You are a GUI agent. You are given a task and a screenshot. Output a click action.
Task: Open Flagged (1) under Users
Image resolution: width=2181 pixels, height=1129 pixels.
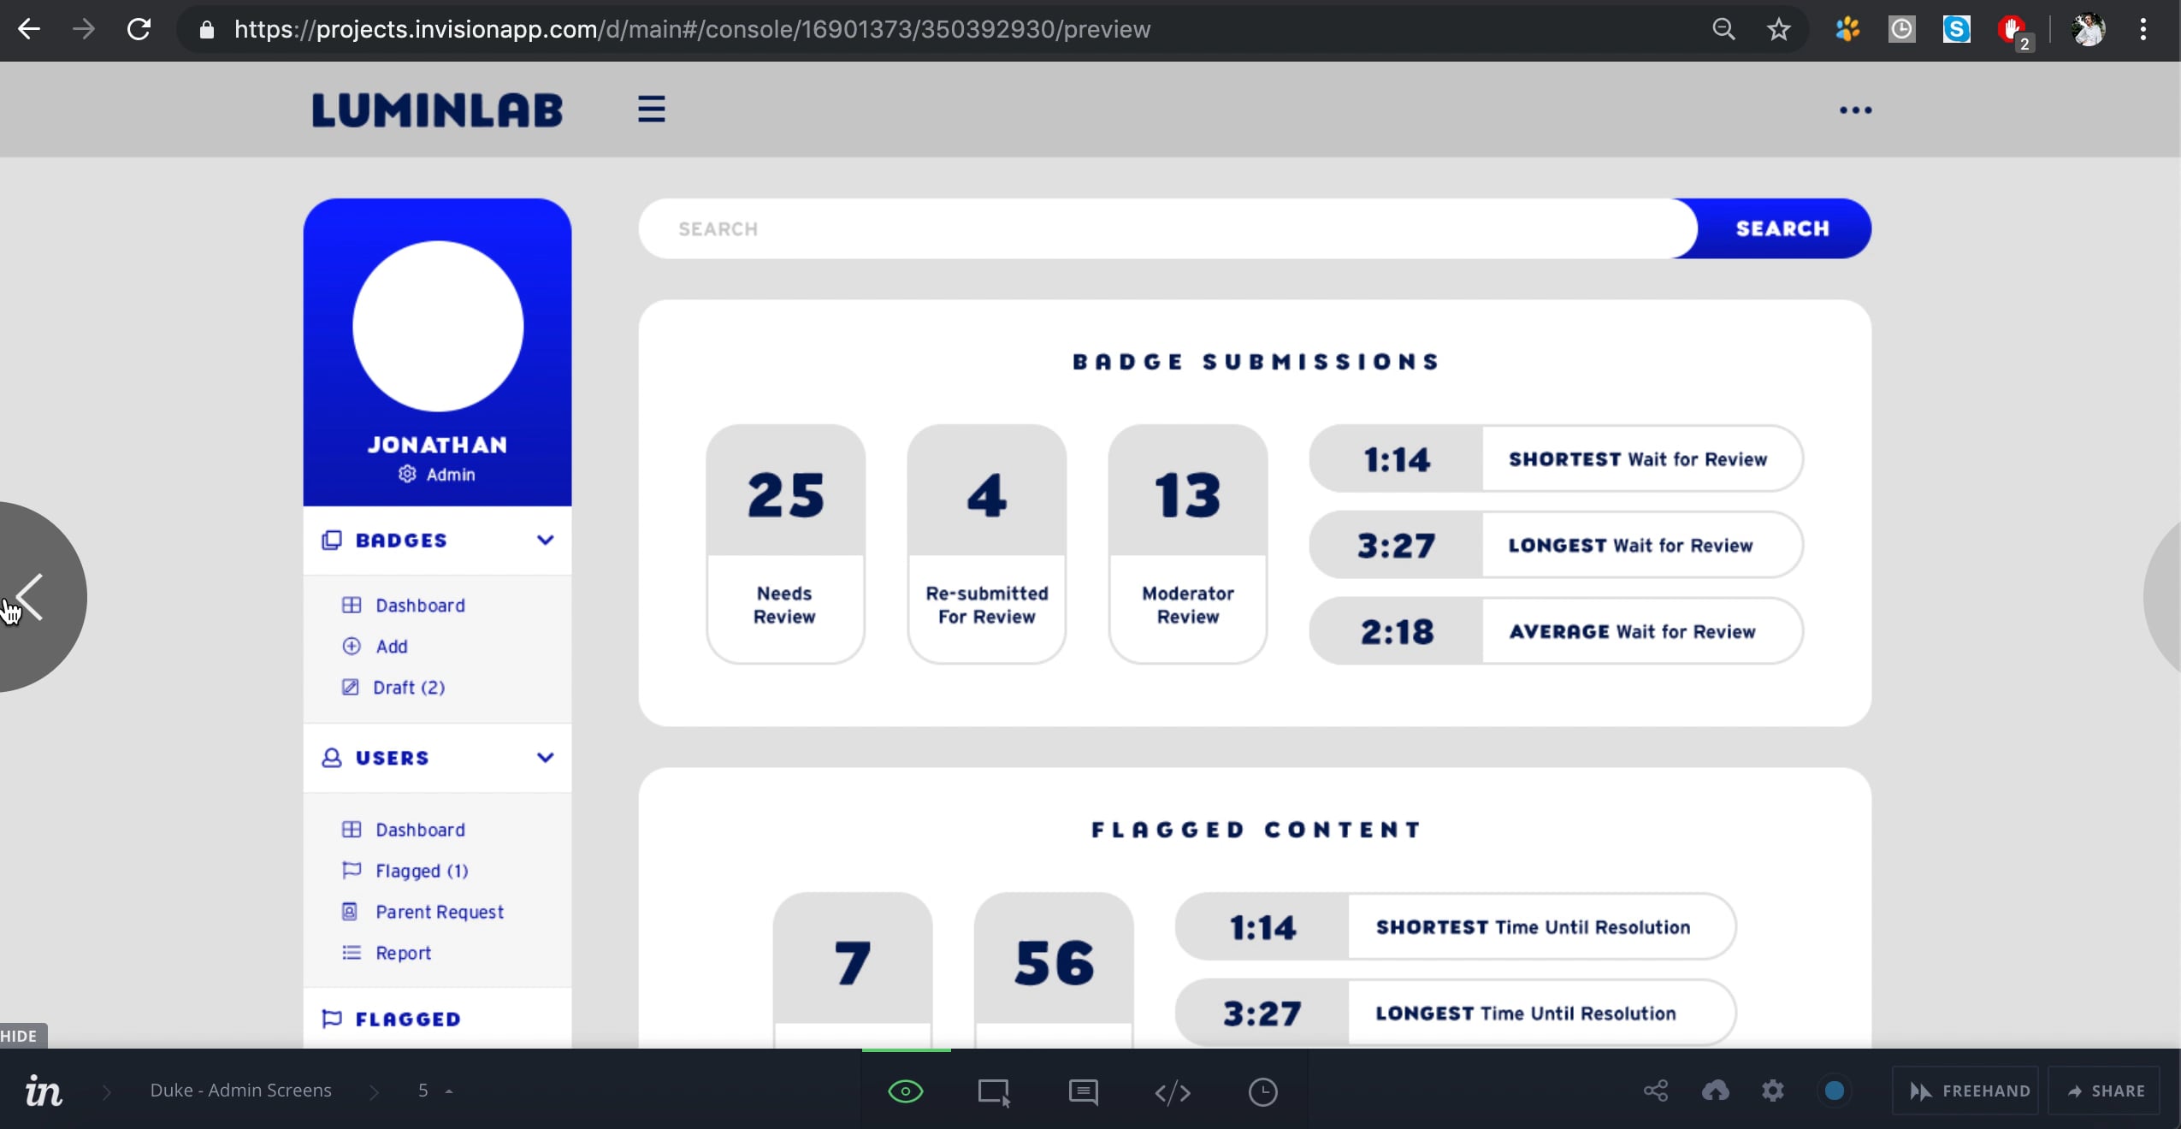pos(405,871)
